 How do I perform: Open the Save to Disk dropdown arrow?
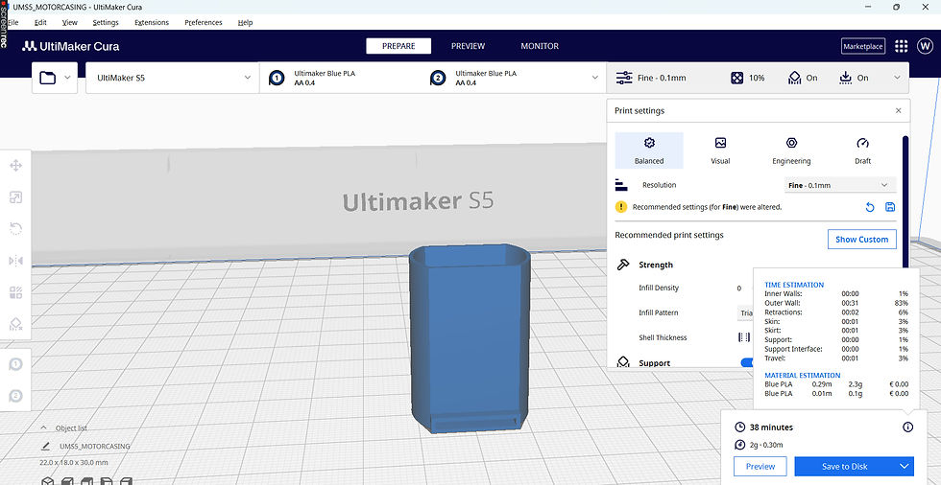tap(905, 467)
